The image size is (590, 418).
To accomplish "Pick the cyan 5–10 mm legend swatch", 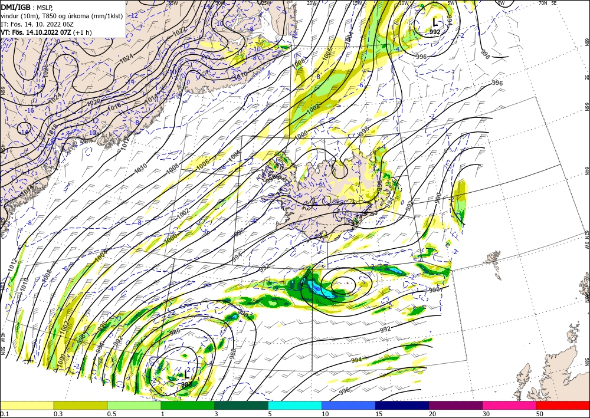I will pos(295,405).
